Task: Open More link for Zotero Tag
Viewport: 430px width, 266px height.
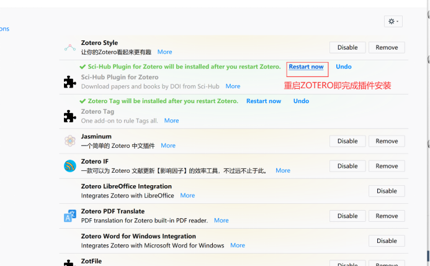Action: click(x=171, y=121)
